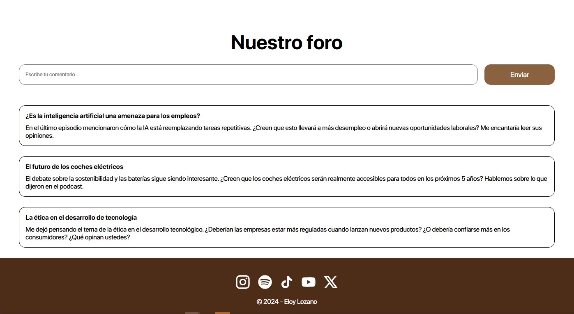Click the 'El futuro de los coches eléctricos' title
The image size is (574, 314).
coord(74,167)
